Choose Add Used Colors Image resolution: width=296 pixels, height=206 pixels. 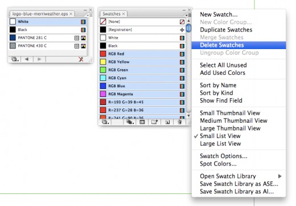coord(223,72)
